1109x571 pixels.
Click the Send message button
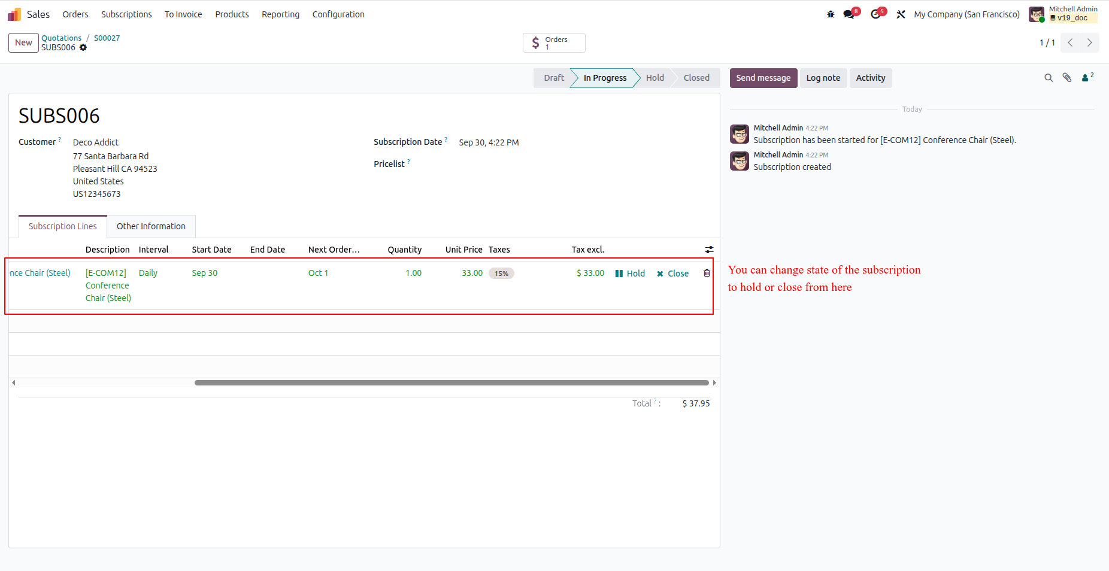tap(763, 78)
